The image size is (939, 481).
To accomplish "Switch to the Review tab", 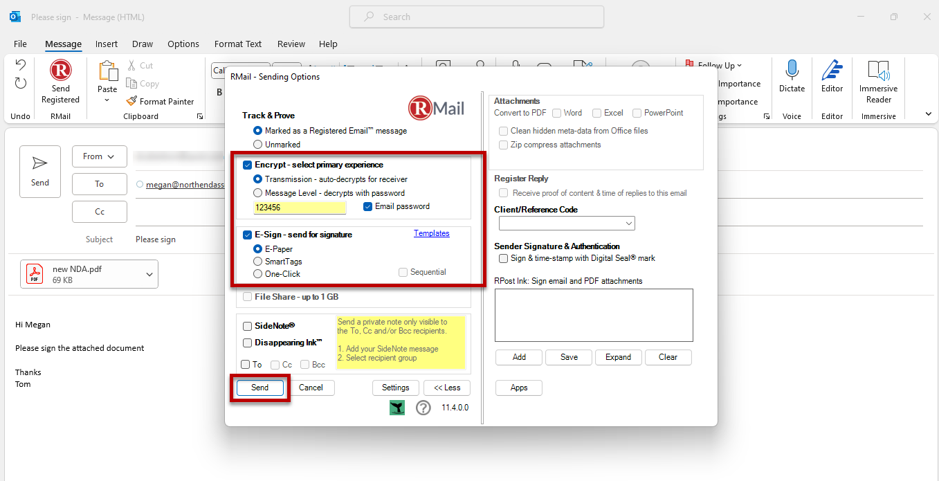I will (x=291, y=44).
